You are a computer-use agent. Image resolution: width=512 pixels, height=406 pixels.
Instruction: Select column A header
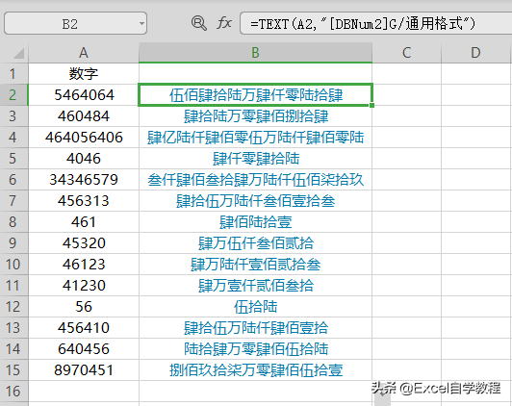[x=84, y=53]
